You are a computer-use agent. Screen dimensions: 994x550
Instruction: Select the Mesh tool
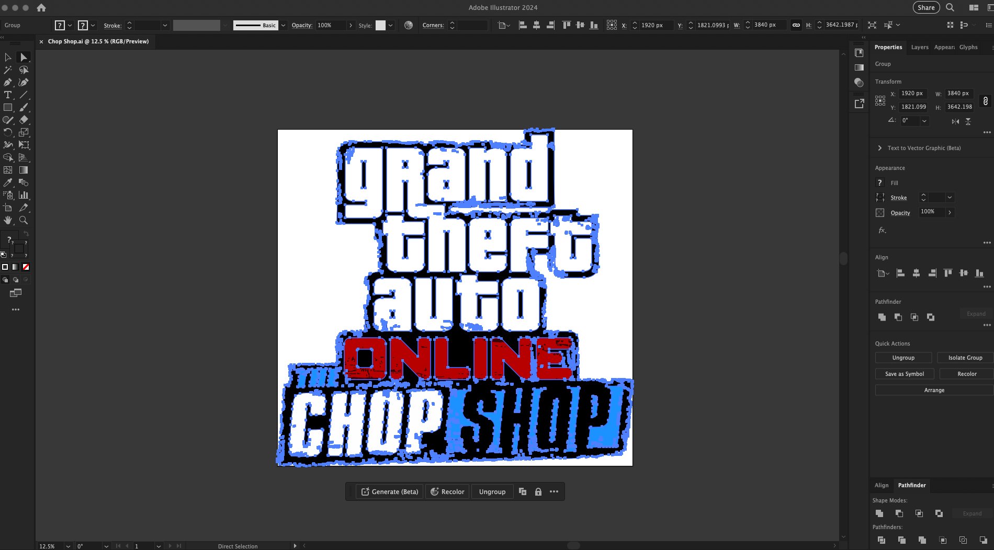pyautogui.click(x=8, y=170)
